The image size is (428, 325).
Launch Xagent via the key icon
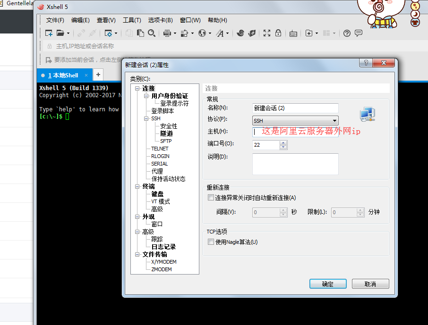pyautogui.click(x=252, y=33)
